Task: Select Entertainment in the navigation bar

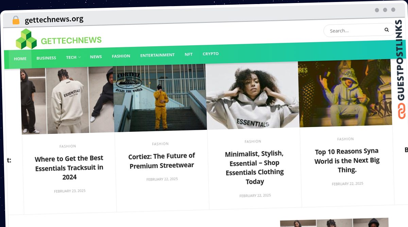Action: click(157, 55)
